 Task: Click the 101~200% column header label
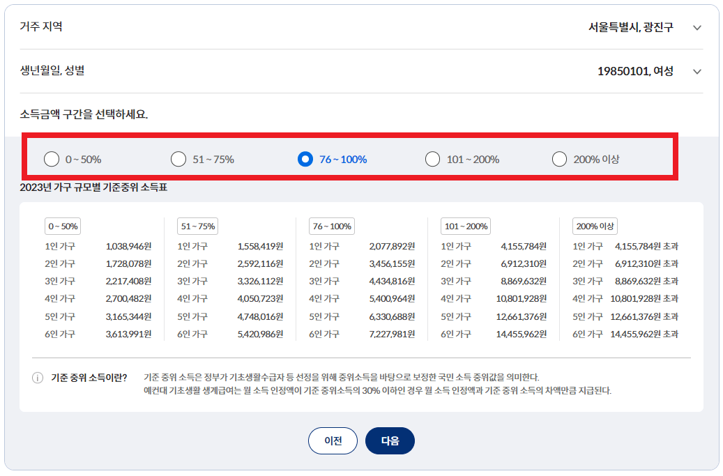467,226
